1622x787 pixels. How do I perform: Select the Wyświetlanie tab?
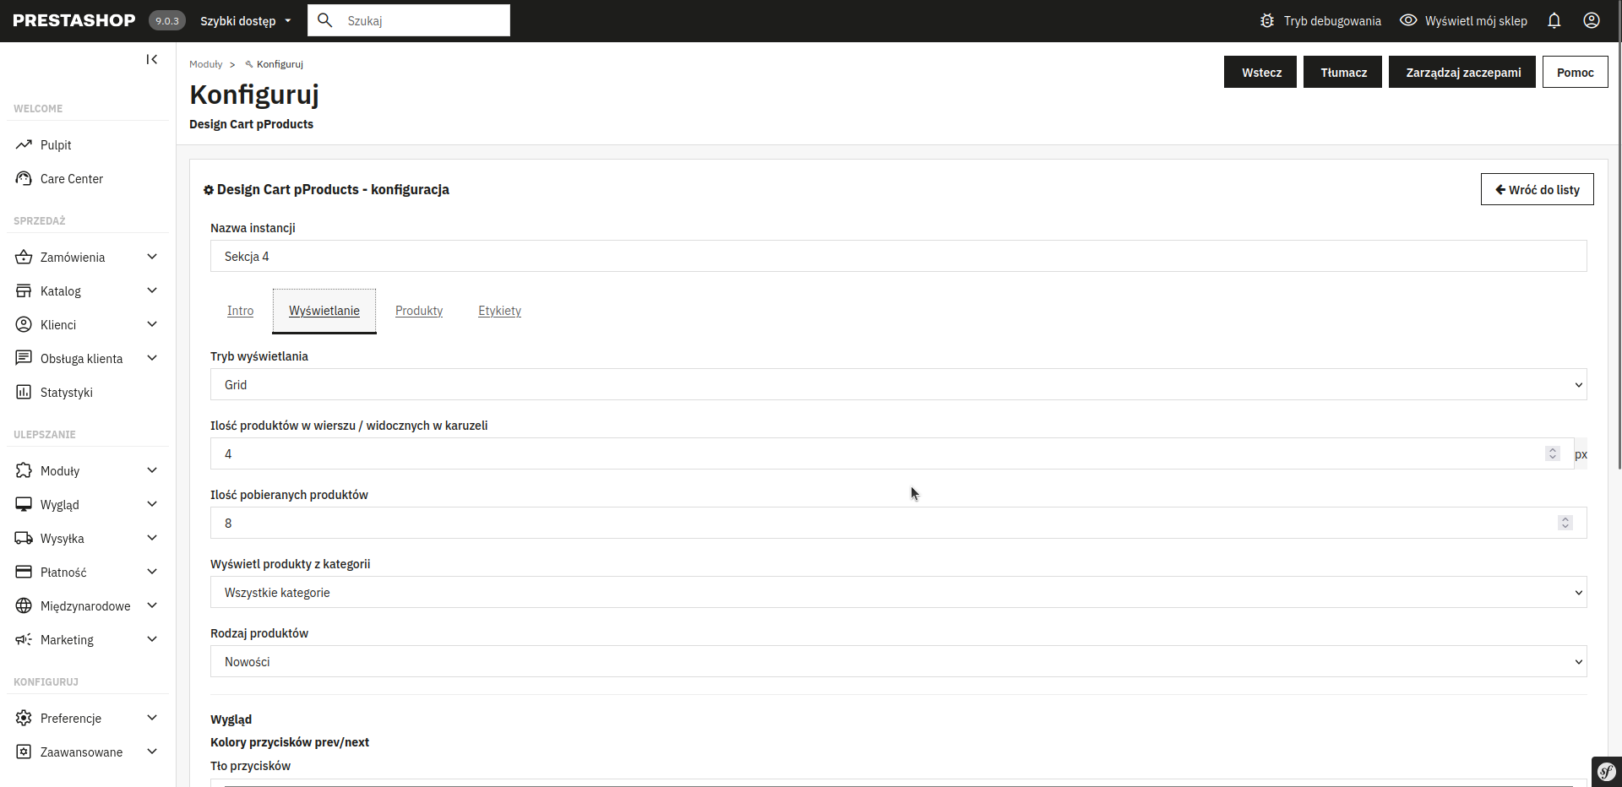pos(324,311)
